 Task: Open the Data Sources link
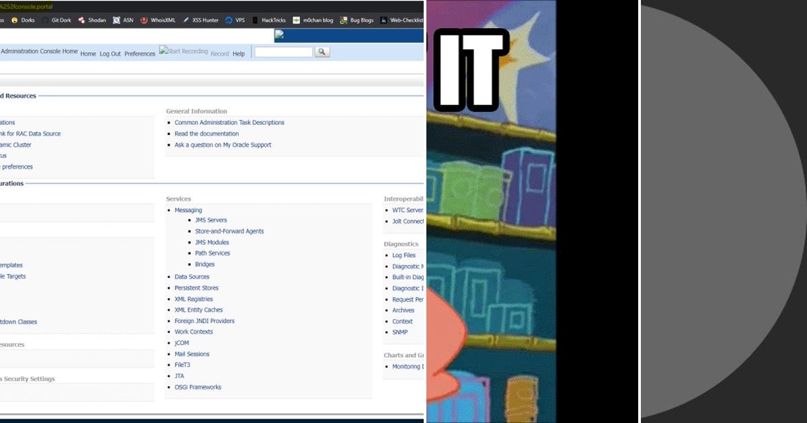[x=192, y=277]
